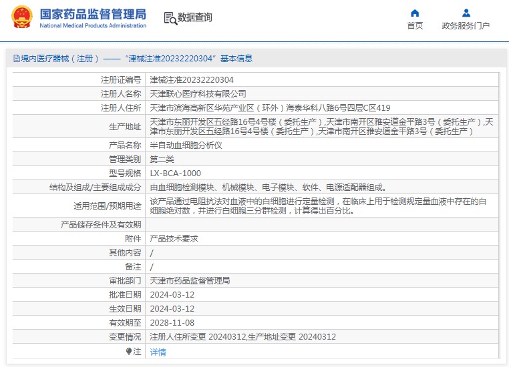Screen dimensions: 509x367
Task: Click National Medical Products Administration text
Action: click(93, 25)
